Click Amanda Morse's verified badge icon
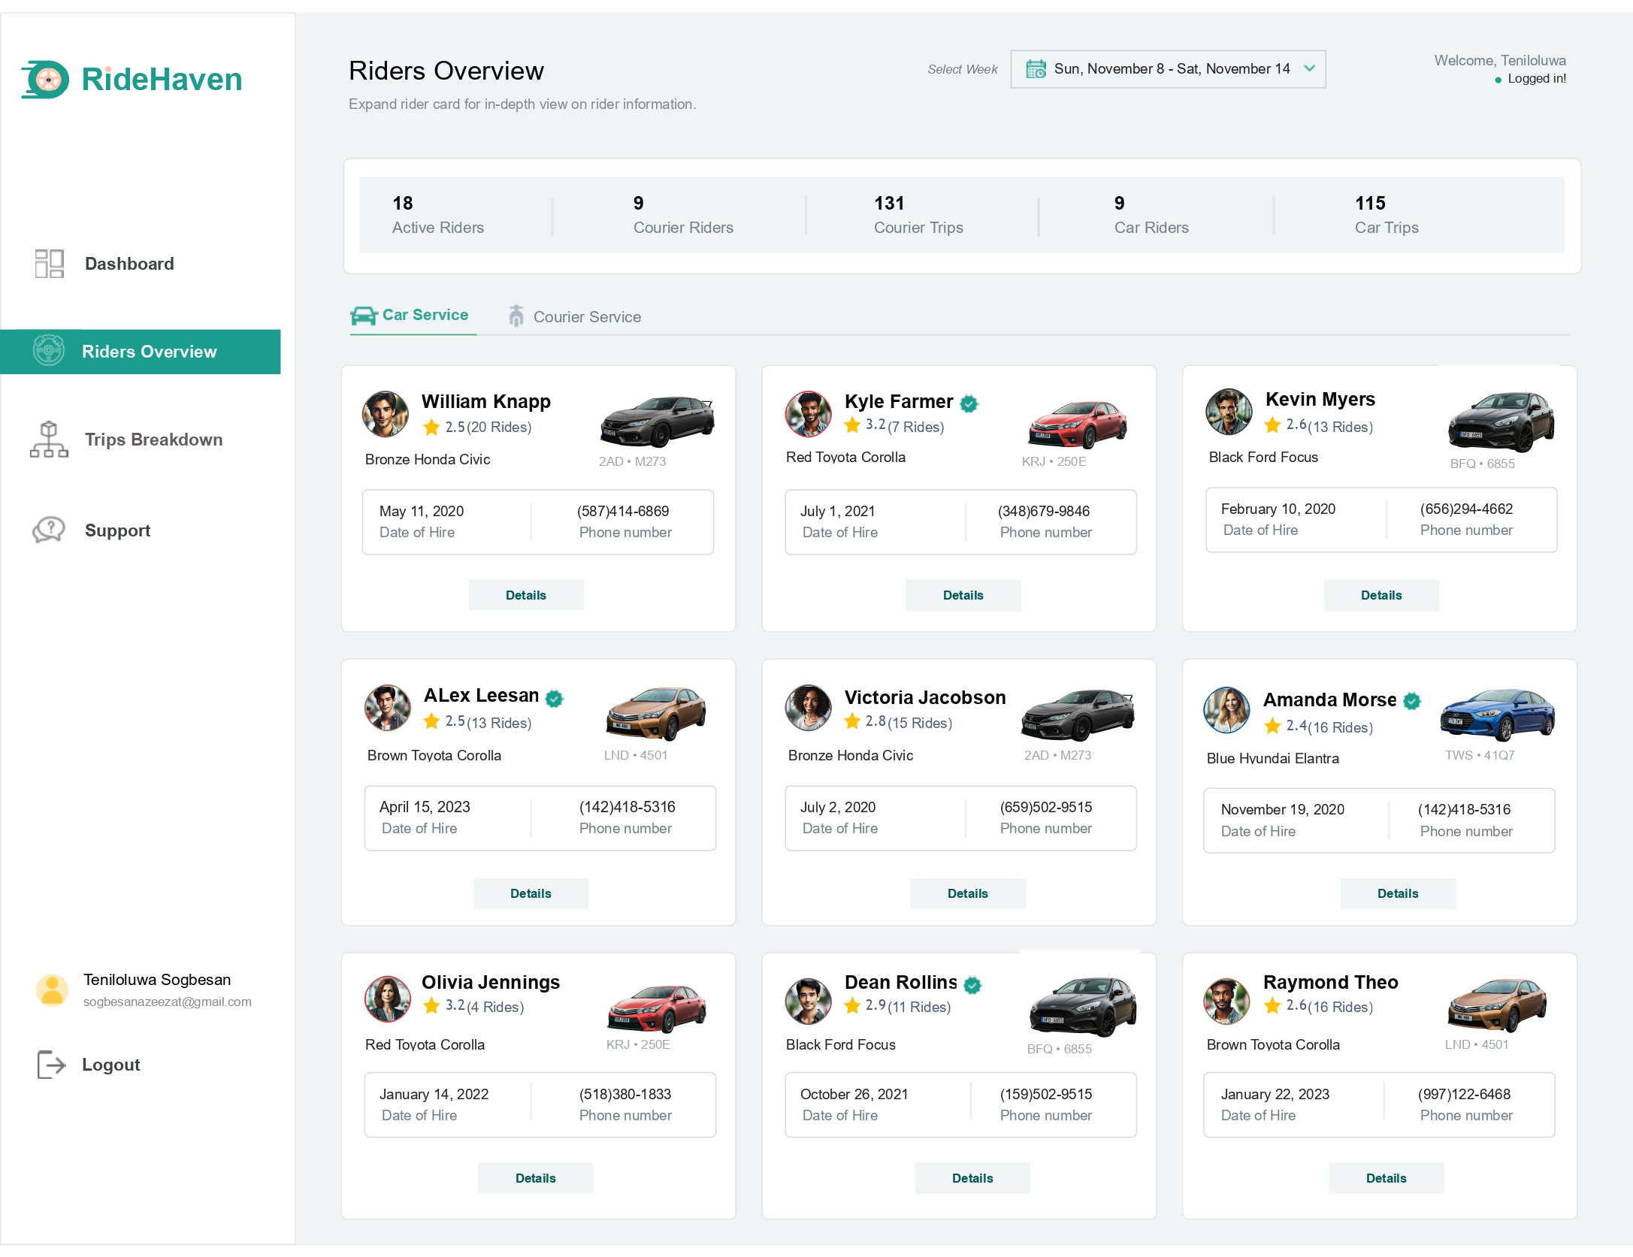Image resolution: width=1633 pixels, height=1257 pixels. (1412, 701)
